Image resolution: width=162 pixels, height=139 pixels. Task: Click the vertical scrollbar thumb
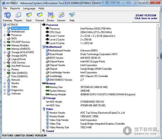coord(158,58)
